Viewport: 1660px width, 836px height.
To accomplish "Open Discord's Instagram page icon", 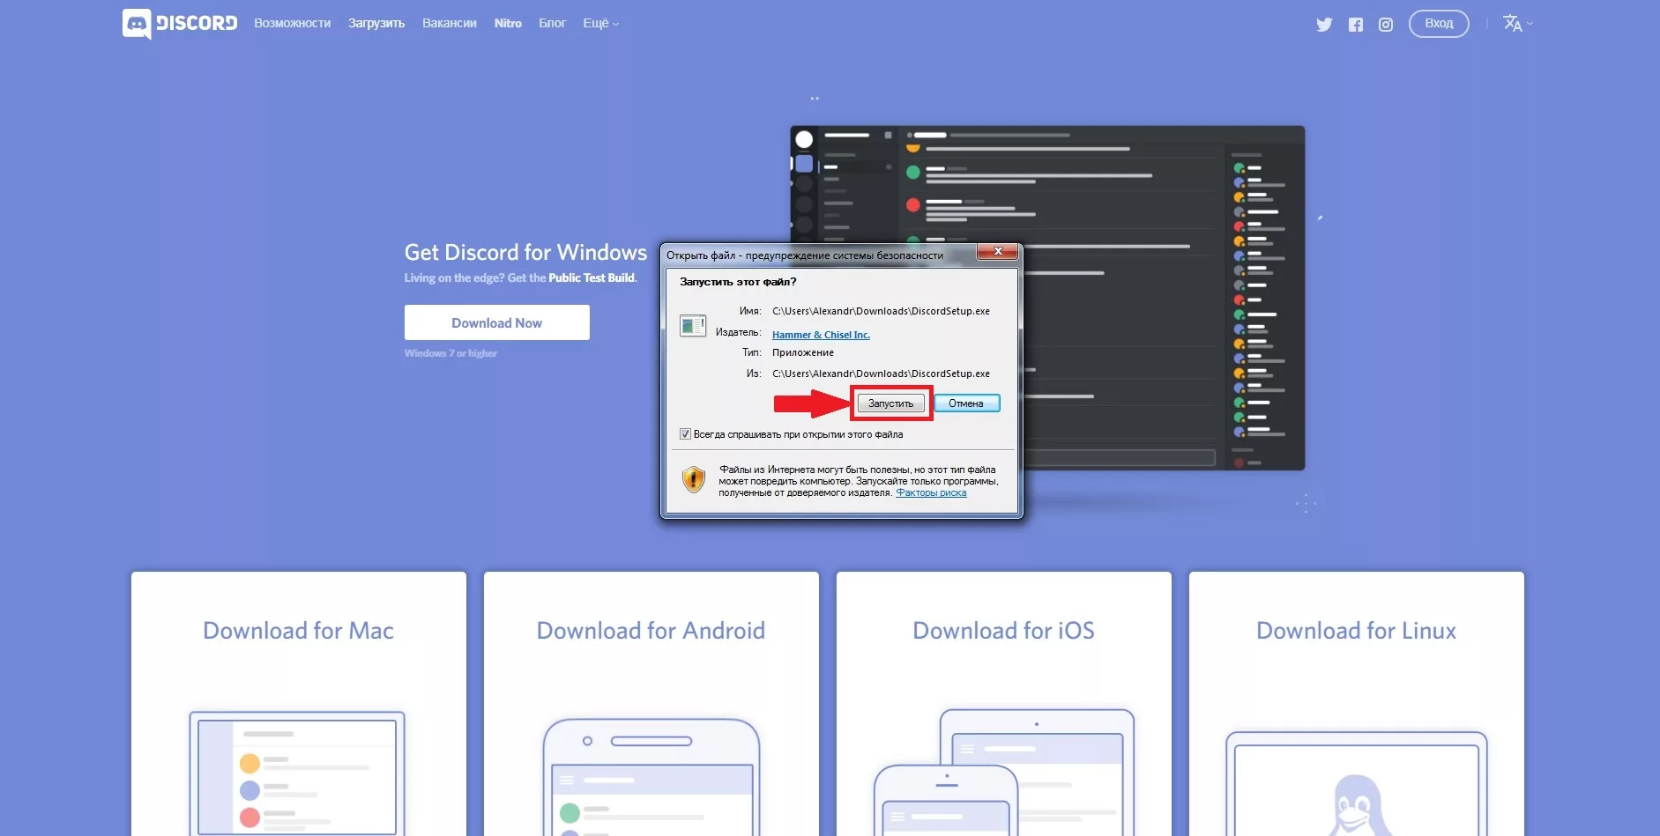I will (x=1386, y=25).
